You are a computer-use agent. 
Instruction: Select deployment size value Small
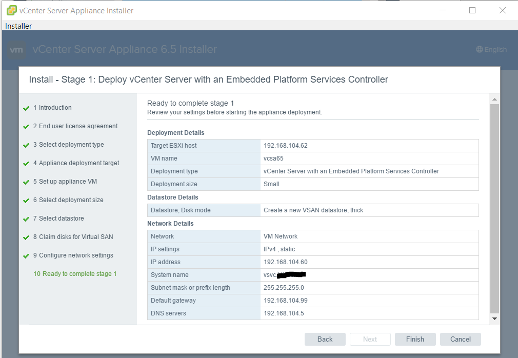(x=271, y=184)
